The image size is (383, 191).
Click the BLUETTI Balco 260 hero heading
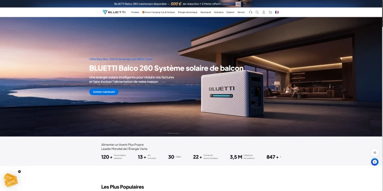(166, 68)
